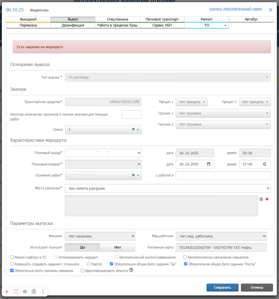The height and width of the screenshot is (299, 279).
Task: Click the Сохранить button
Action: click(222, 287)
